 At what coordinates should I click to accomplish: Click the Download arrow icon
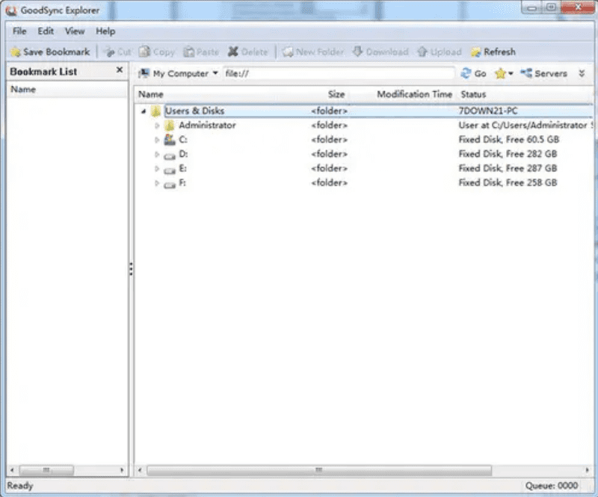[x=357, y=52]
